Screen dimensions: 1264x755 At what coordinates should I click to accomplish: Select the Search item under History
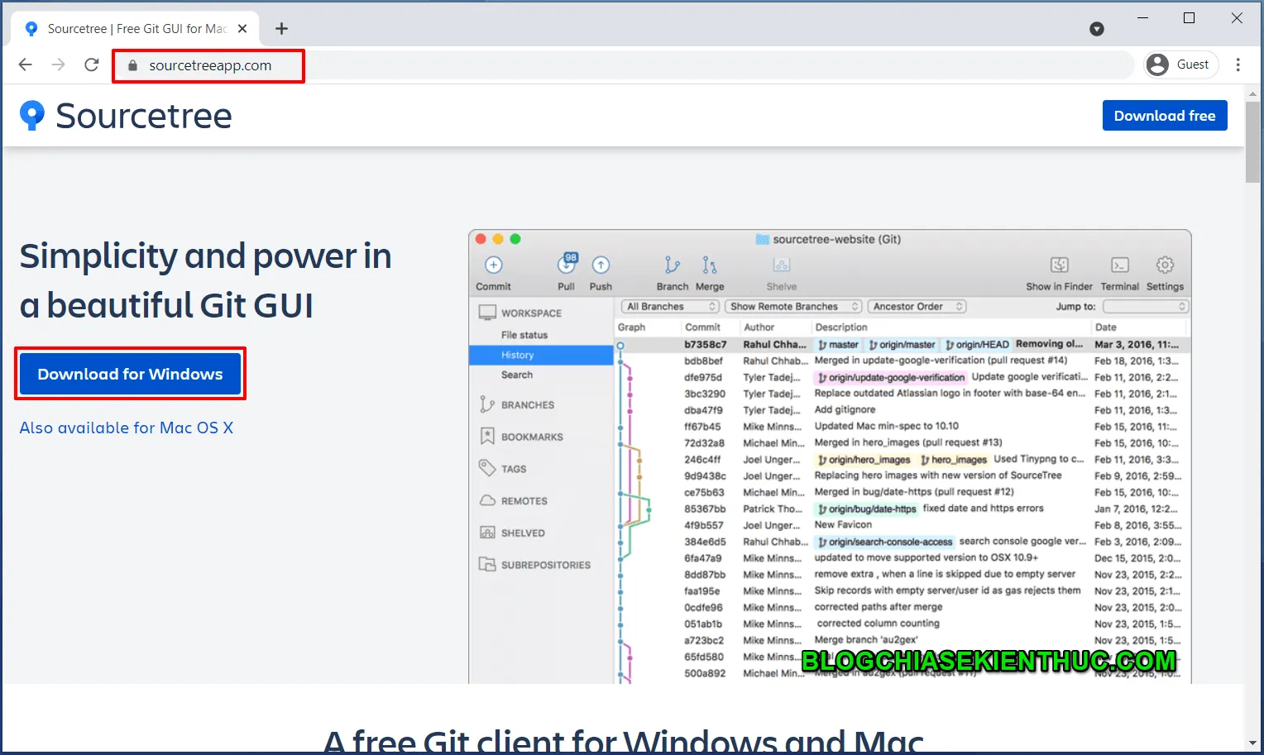517,375
